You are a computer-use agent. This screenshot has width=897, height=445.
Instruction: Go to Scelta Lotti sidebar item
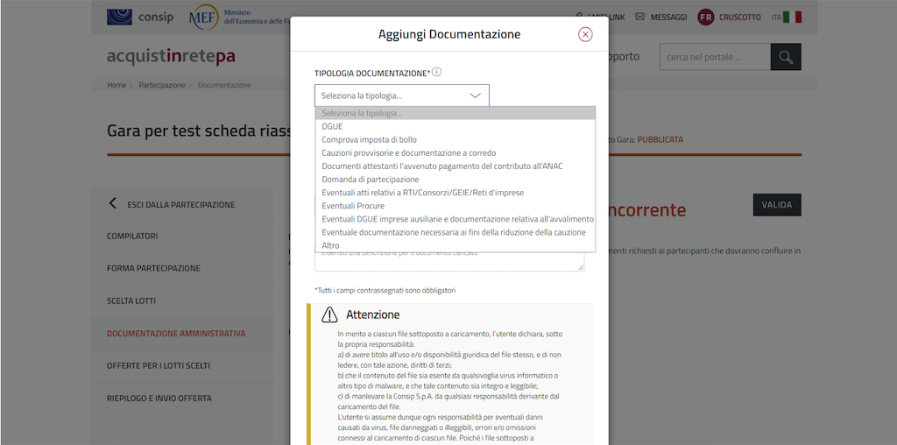(x=131, y=300)
